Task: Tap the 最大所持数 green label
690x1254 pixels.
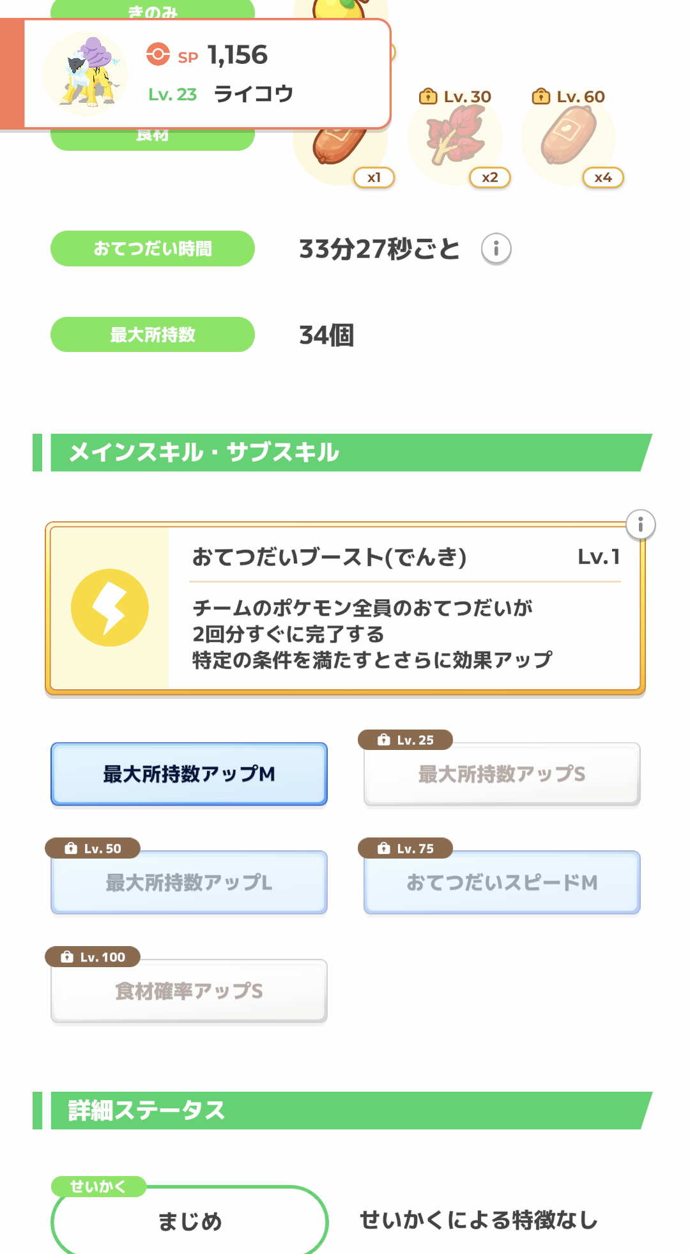Action: coord(153,335)
